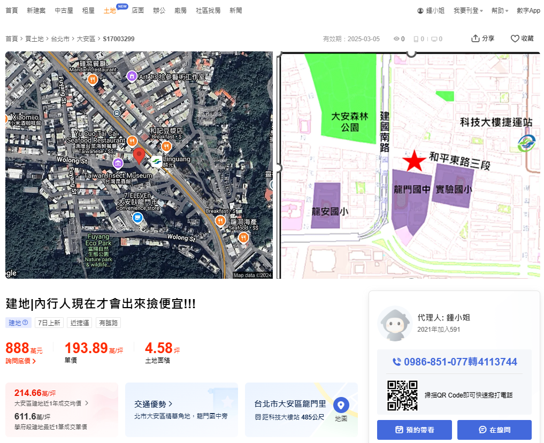The image size is (544, 443).
Task: Click the heart icon to favorite listing
Action: [x=515, y=39]
